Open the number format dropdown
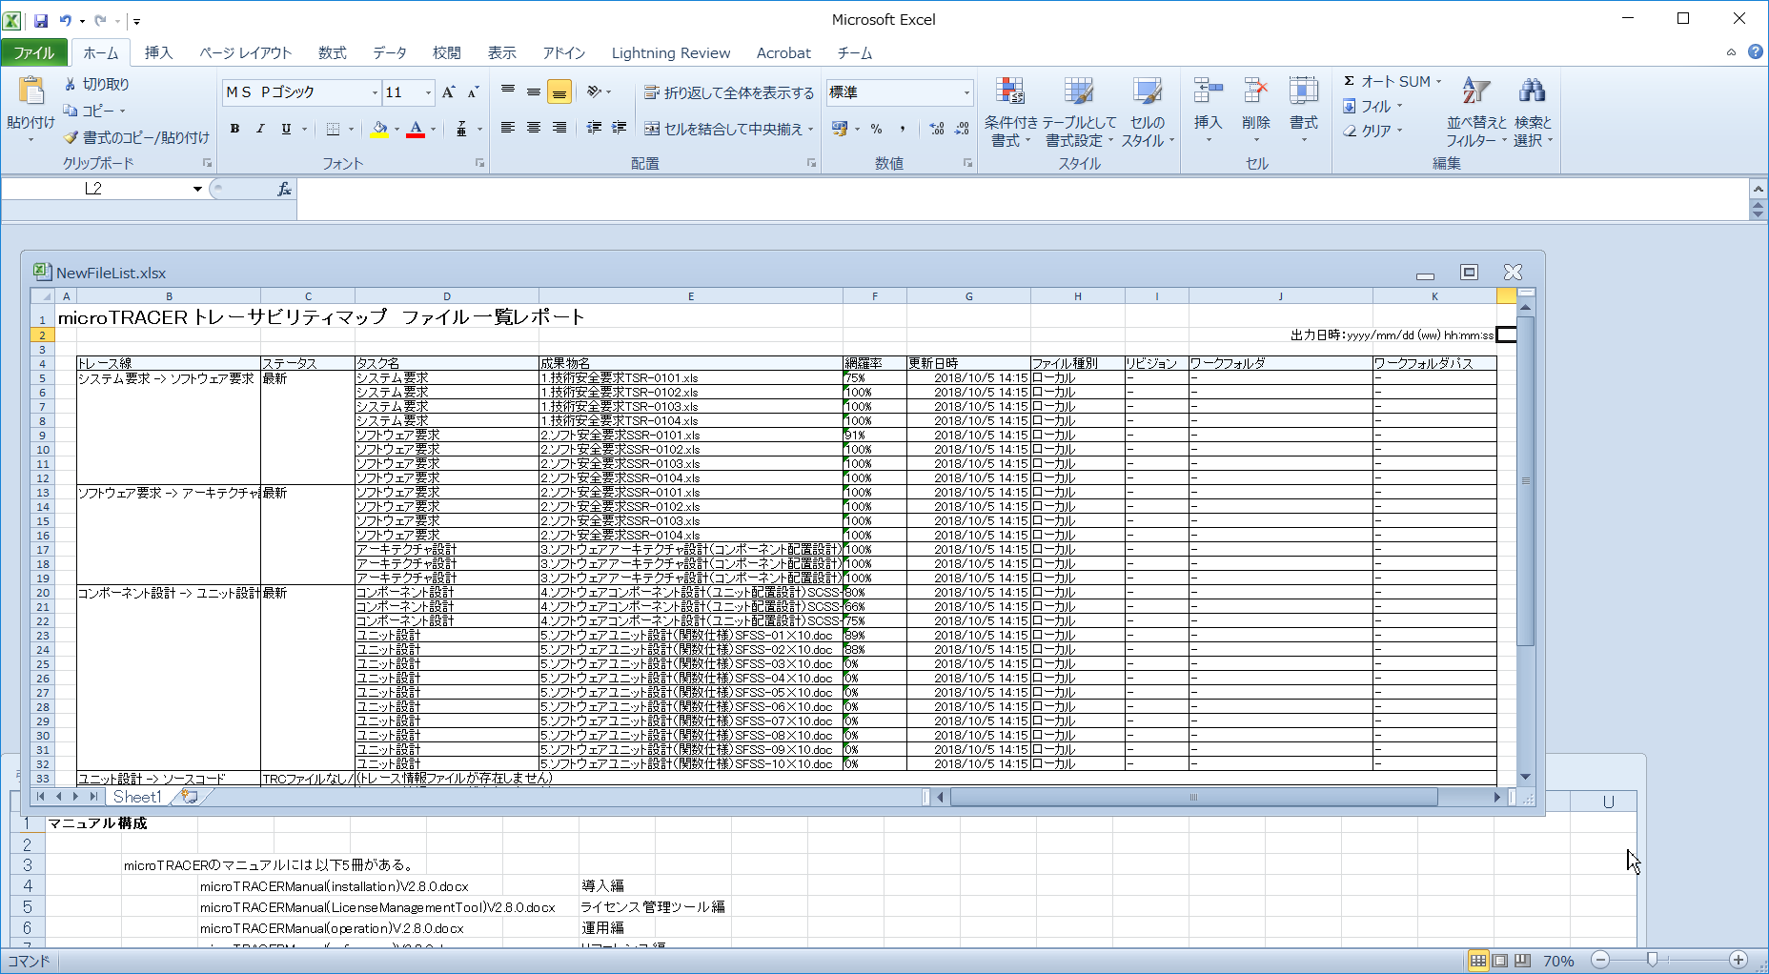 [x=966, y=92]
